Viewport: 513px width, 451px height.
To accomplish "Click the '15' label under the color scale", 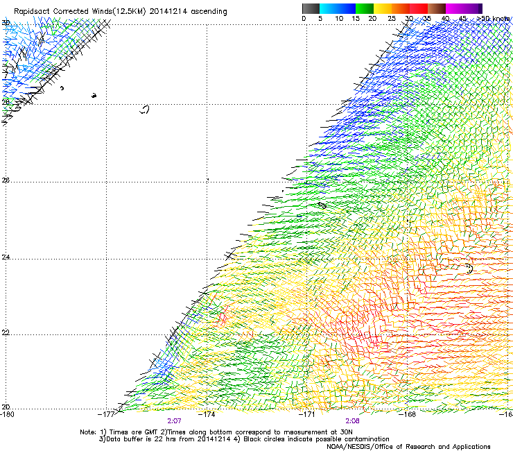I will pos(356,19).
